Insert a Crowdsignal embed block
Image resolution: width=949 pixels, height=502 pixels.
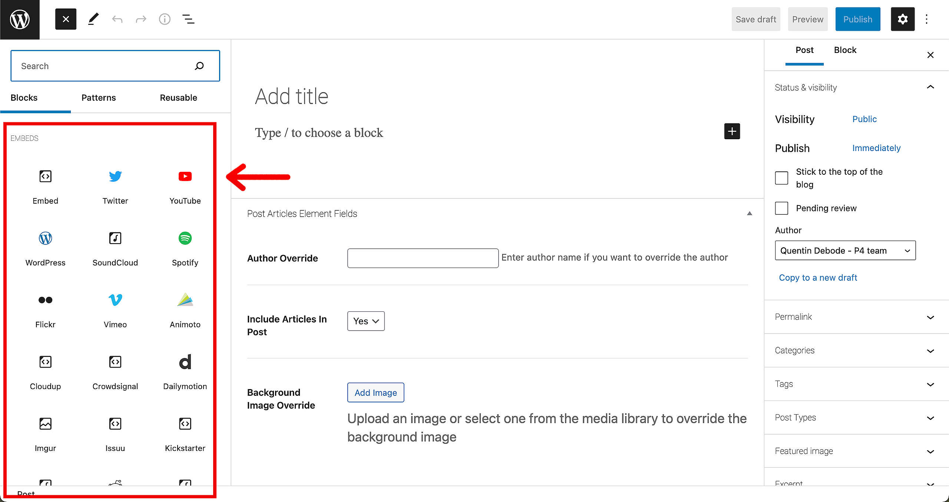(x=115, y=373)
